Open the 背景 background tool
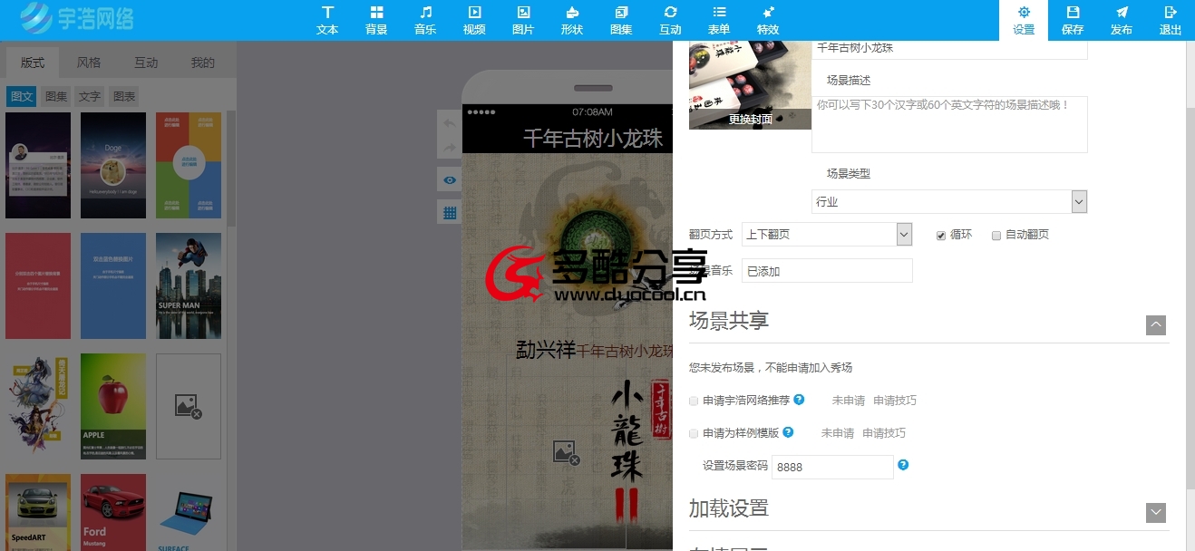1195x551 pixels. tap(376, 20)
